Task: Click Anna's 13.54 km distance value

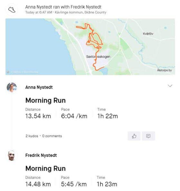Action: click(38, 116)
